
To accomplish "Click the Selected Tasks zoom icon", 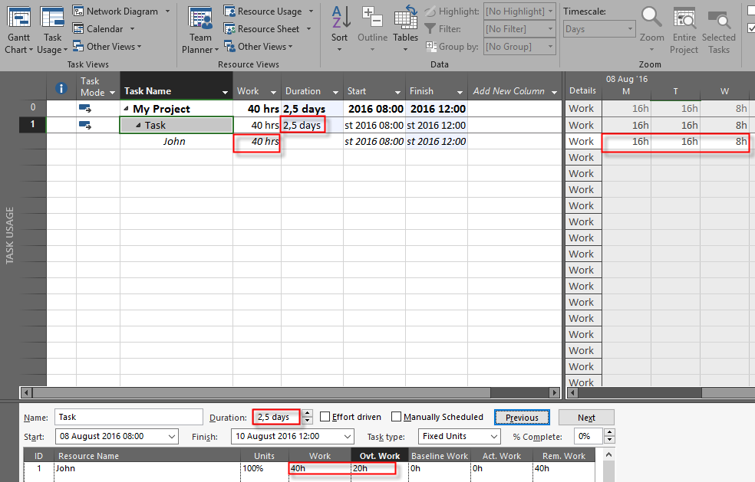I will point(718,17).
